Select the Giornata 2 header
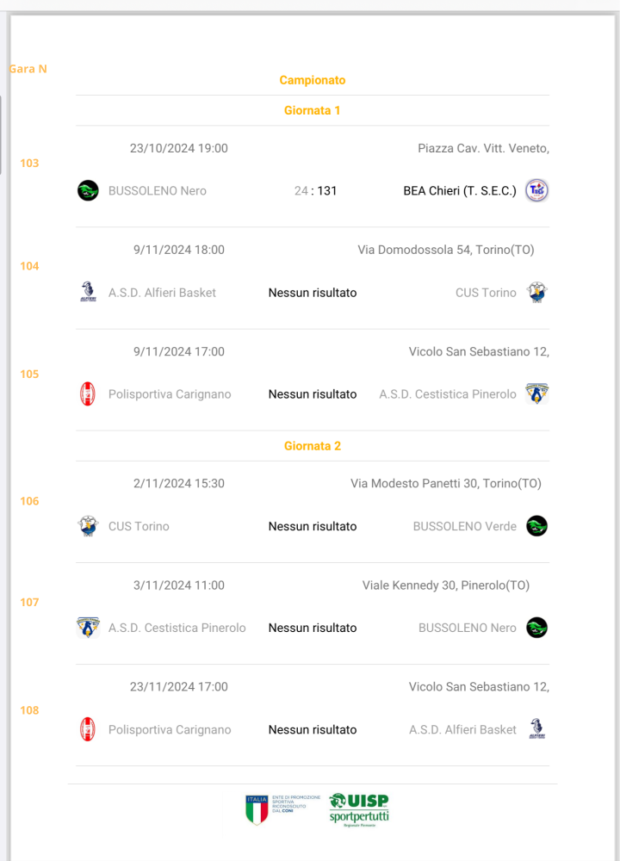620x861 pixels. (x=313, y=446)
